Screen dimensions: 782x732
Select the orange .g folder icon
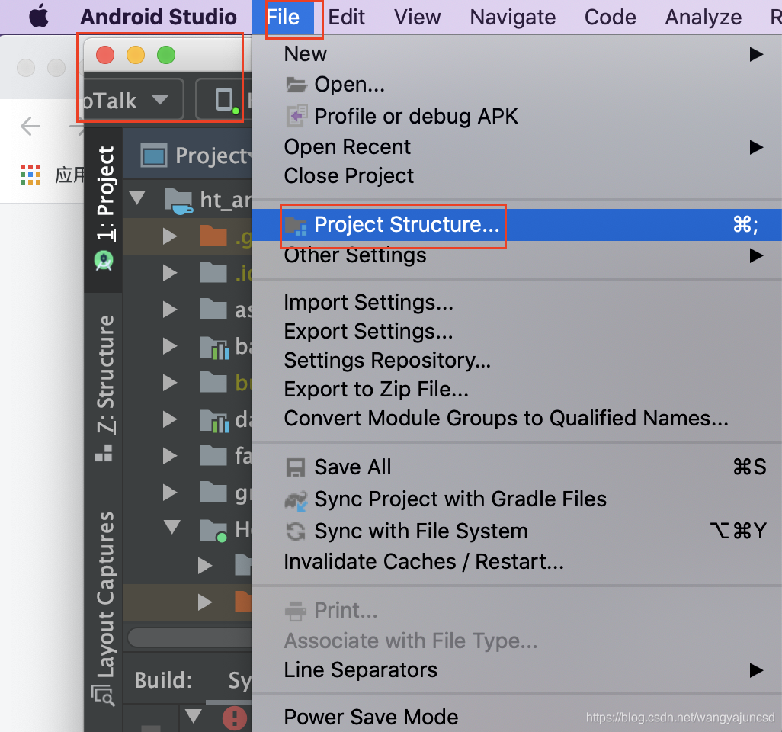[213, 236]
